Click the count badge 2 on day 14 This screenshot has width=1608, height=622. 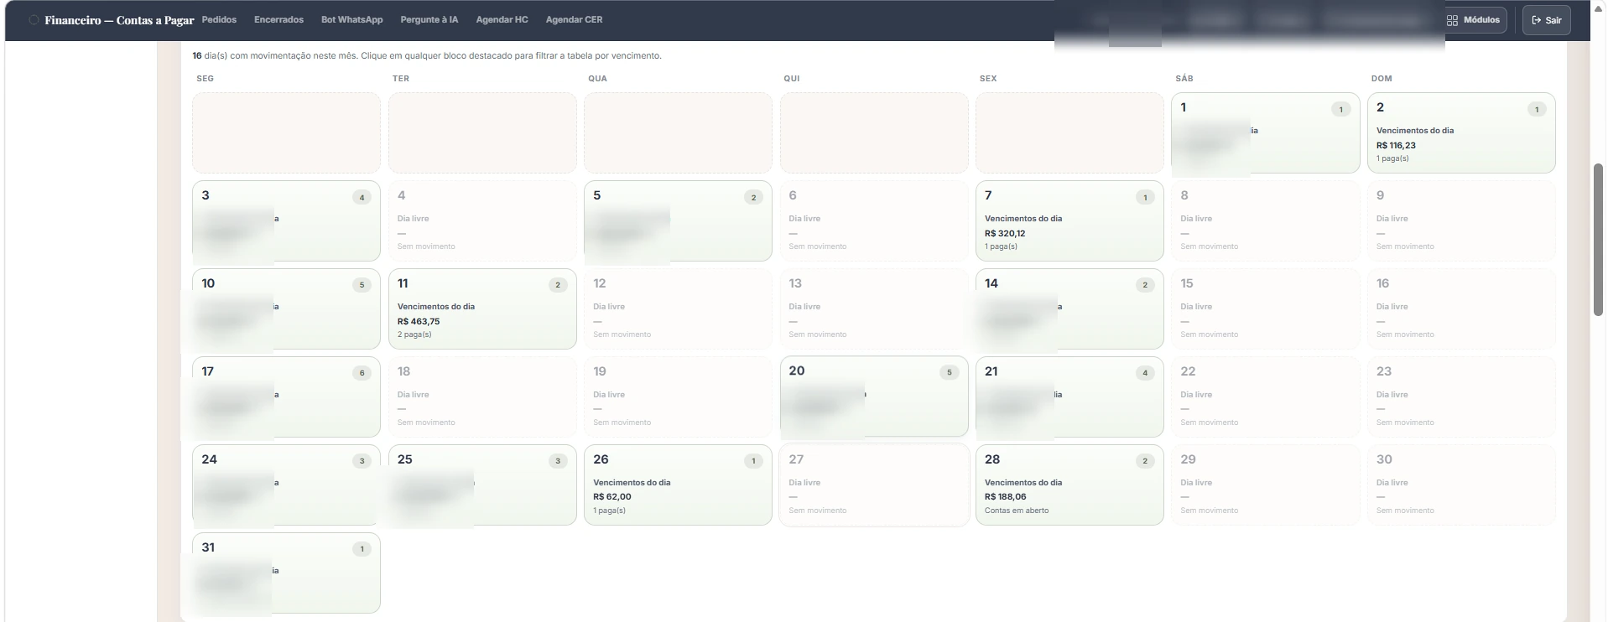[x=1145, y=285]
